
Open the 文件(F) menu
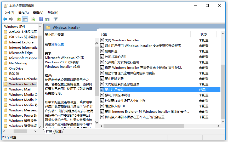9,13
